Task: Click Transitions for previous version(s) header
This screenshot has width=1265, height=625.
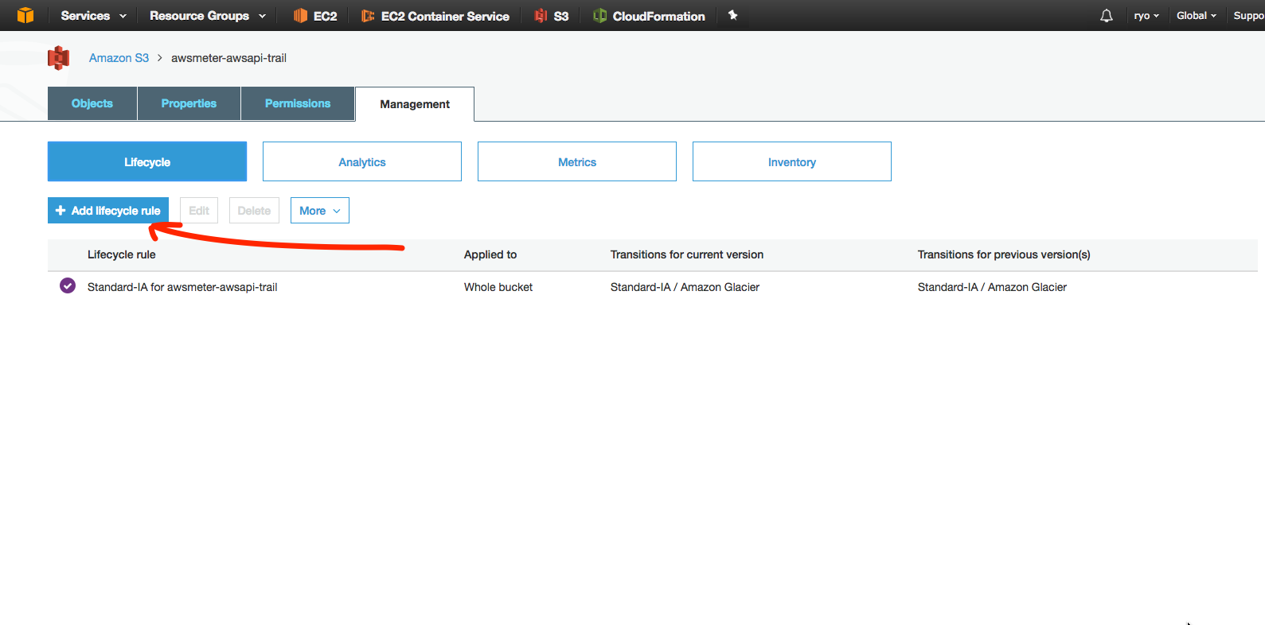Action: point(1004,254)
